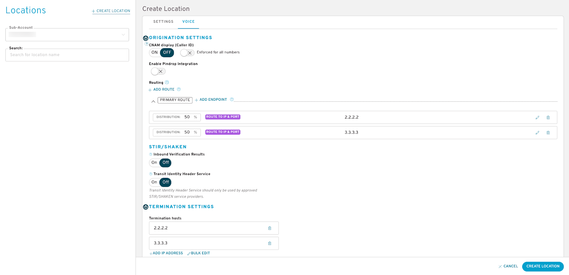Cancel location creation
The image size is (569, 275).
pyautogui.click(x=508, y=266)
